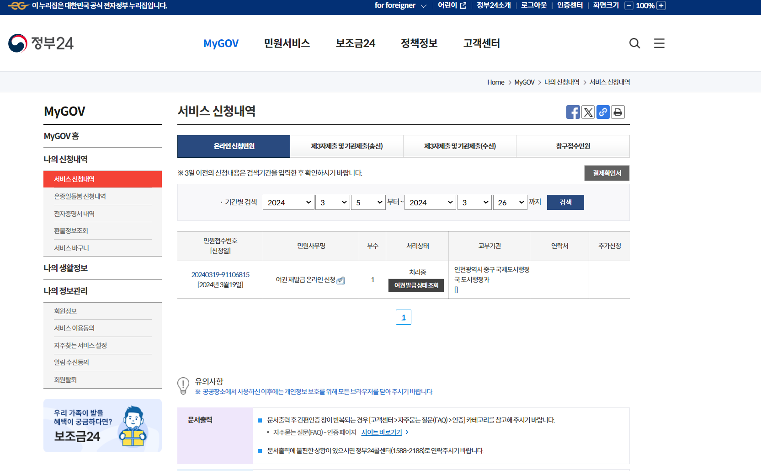
Task: Open the ending day 26 dropdown
Action: coord(510,202)
